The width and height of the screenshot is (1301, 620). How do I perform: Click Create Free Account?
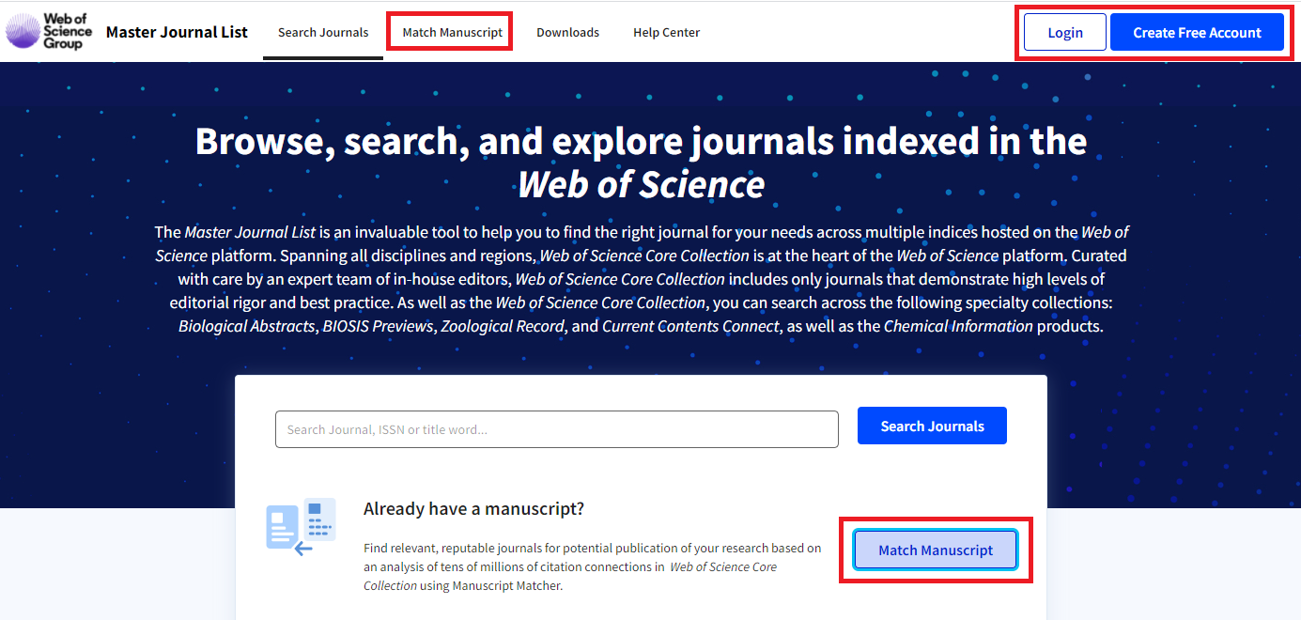(x=1197, y=32)
